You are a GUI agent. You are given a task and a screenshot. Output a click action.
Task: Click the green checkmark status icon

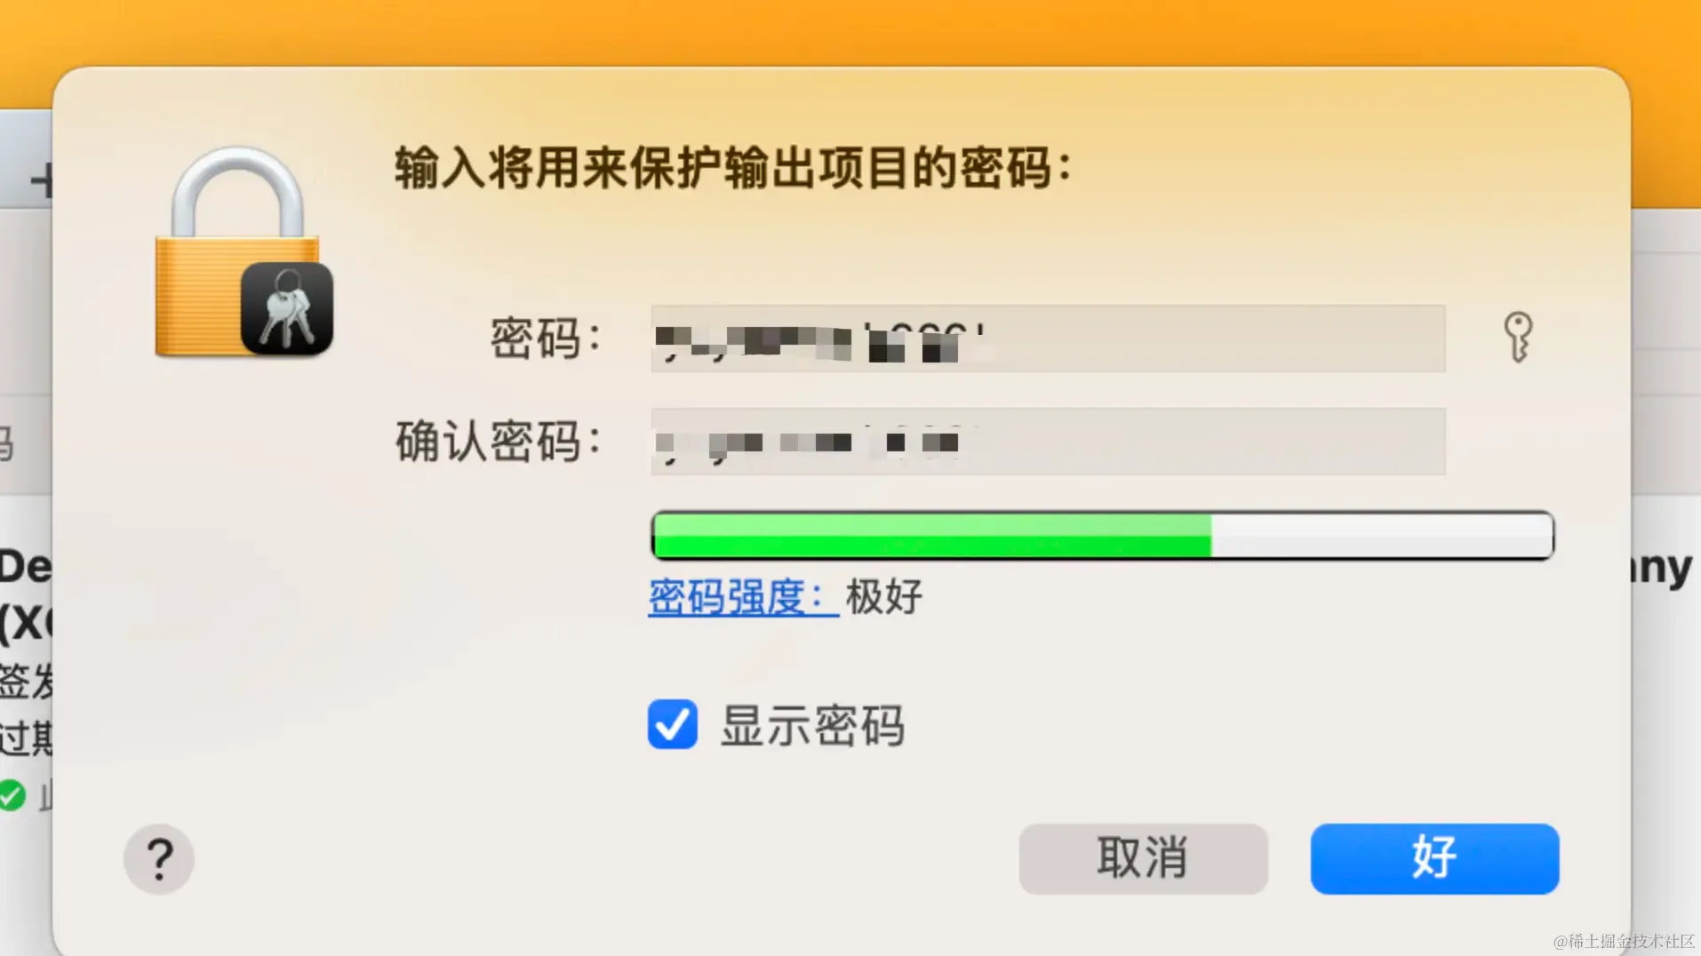12,795
